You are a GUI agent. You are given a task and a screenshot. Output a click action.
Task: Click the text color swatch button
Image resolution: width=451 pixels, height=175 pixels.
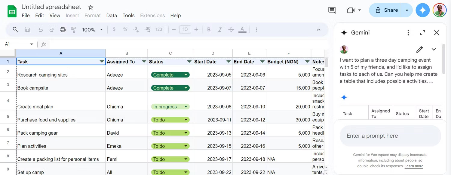(242, 30)
